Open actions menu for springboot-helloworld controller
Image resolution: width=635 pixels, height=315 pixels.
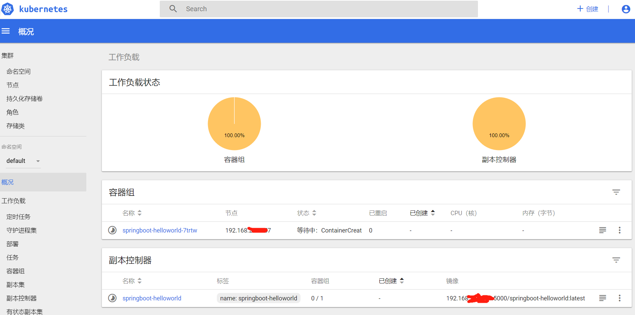[x=619, y=298]
